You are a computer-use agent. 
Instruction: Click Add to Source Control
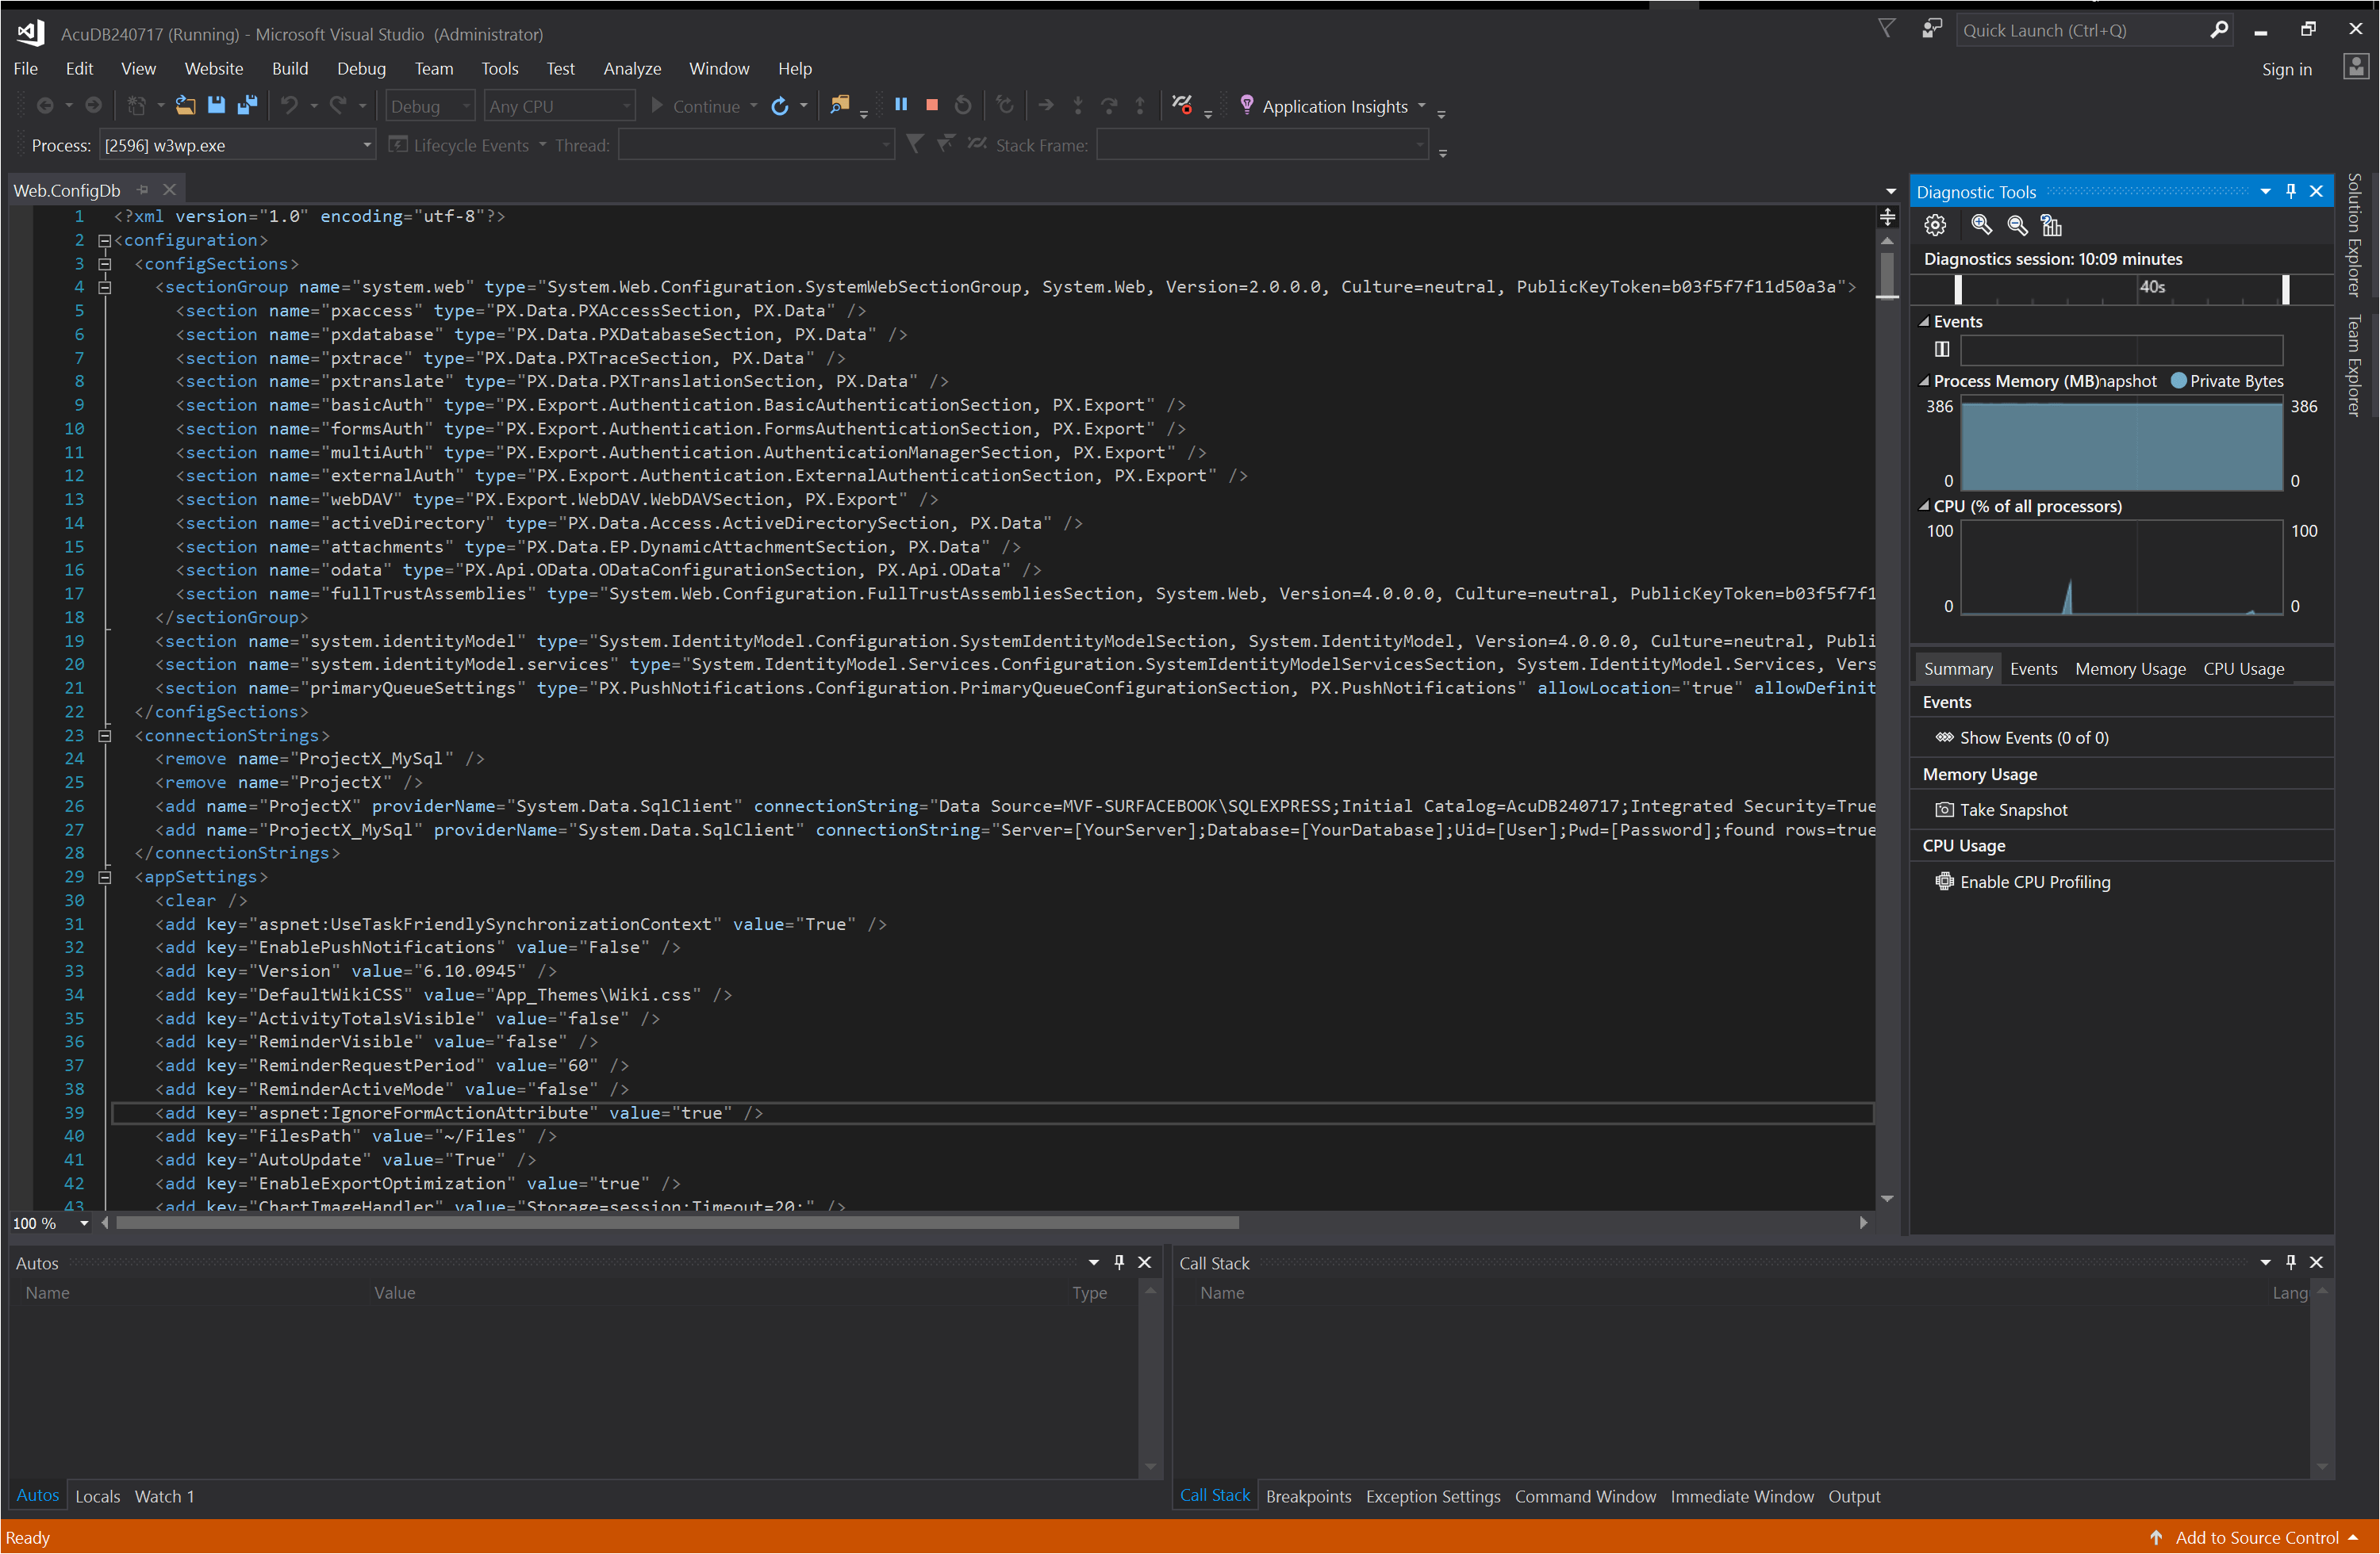point(2257,1537)
